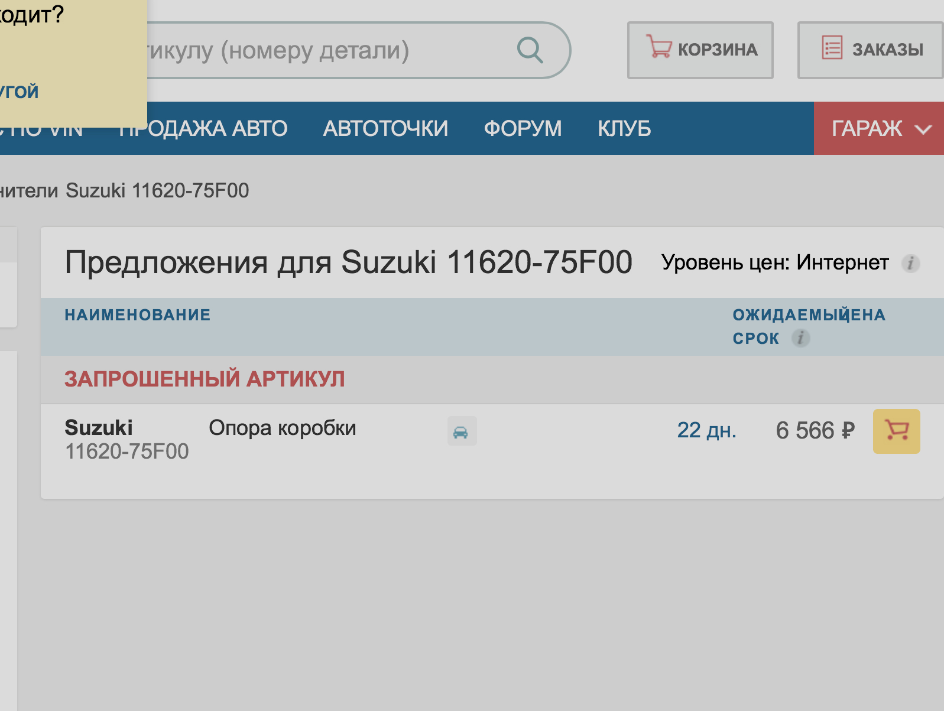Image resolution: width=944 pixels, height=711 pixels.
Task: Select part number 11620-75F00 in row
Action: point(126,452)
